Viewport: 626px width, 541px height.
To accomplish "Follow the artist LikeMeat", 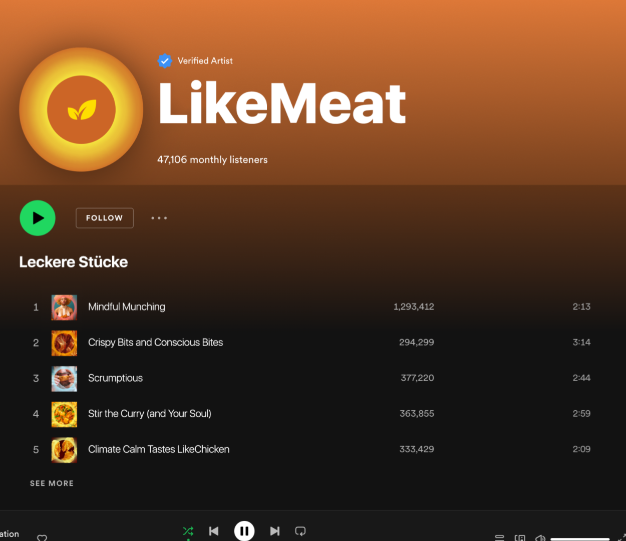I will [105, 218].
